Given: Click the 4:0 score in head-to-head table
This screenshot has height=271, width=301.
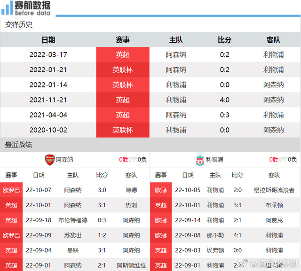Looking at the screenshot, I should (x=224, y=100).
